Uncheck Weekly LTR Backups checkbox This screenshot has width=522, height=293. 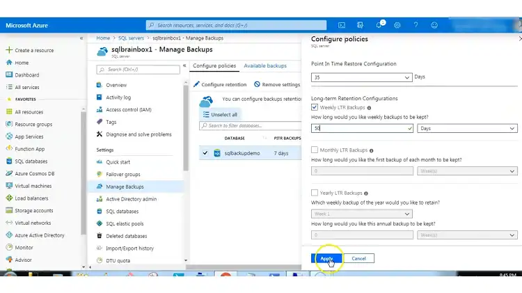[x=315, y=107]
